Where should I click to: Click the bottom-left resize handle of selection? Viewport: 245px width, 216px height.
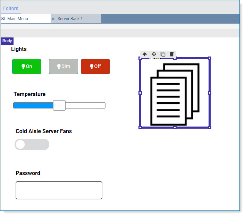pyautogui.click(x=140, y=128)
